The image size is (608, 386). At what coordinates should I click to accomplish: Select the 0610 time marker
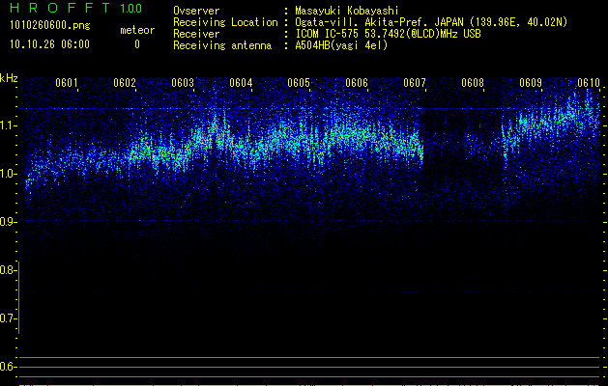pos(589,83)
